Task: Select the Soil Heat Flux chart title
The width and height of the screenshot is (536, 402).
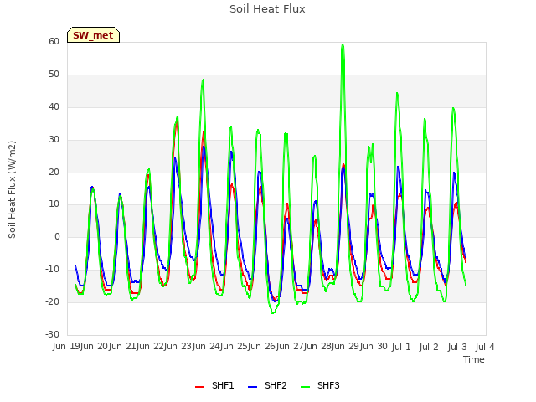Action: click(x=267, y=9)
